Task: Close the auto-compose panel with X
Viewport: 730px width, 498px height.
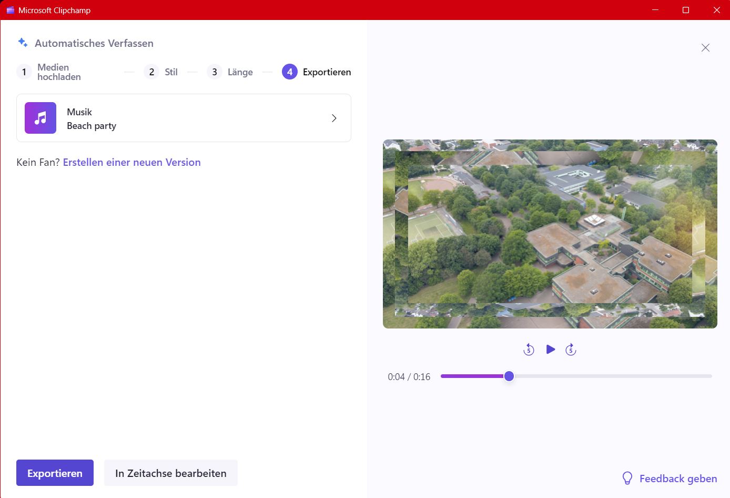Action: pos(705,48)
